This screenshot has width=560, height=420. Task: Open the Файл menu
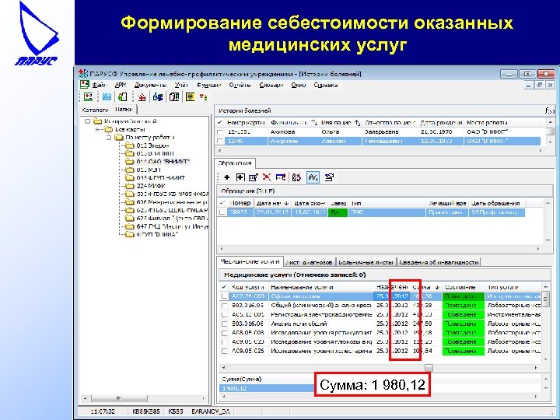[x=100, y=85]
